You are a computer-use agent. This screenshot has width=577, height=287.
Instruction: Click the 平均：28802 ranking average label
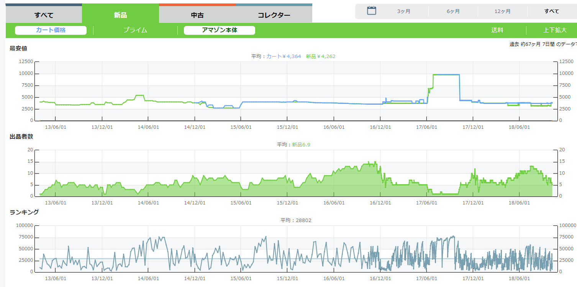point(293,220)
